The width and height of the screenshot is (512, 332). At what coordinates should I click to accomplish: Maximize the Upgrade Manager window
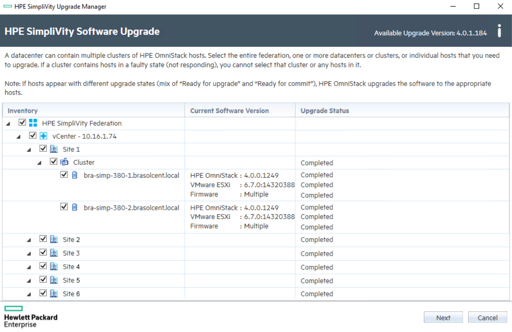click(476, 6)
